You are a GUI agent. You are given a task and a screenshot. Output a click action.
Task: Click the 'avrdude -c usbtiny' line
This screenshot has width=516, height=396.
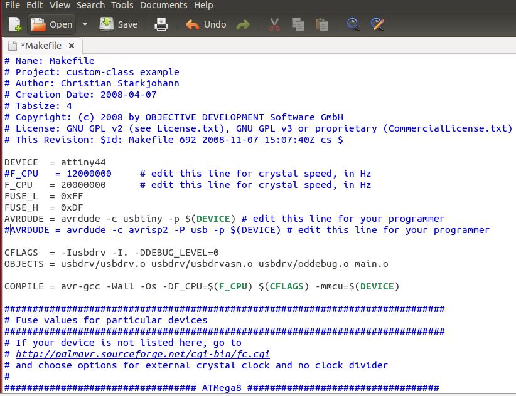tap(224, 219)
